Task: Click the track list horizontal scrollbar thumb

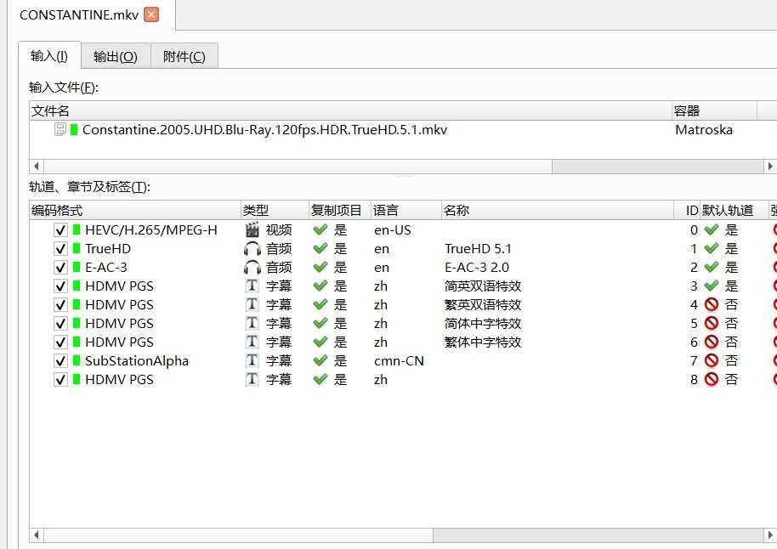Action: [238, 535]
